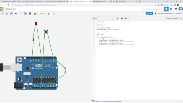Redo the last undone action
The image size is (183, 103).
[x=21, y=14]
